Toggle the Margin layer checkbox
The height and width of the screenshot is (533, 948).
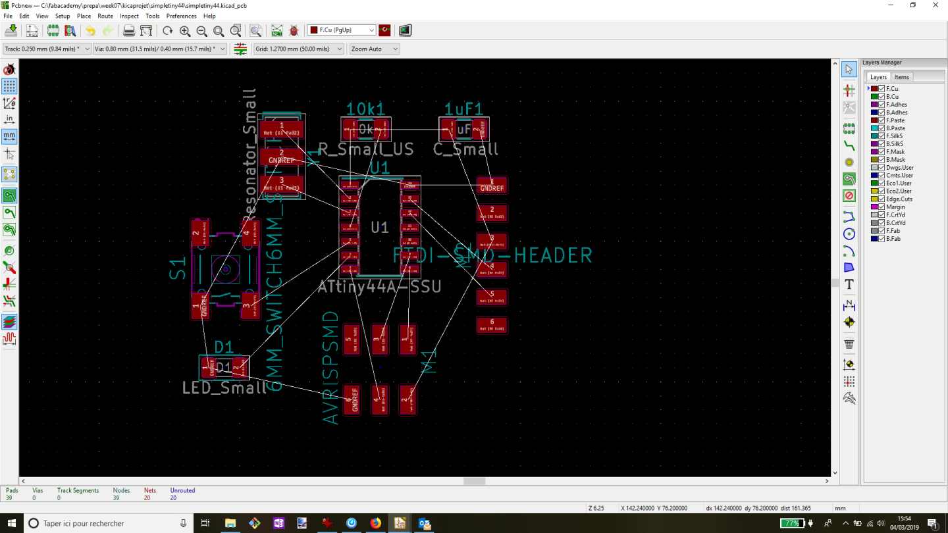882,207
